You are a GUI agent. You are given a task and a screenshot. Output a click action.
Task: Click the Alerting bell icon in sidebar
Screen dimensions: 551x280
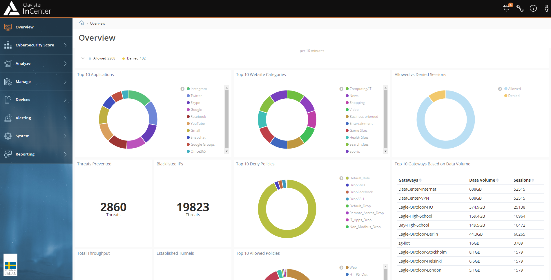8,118
